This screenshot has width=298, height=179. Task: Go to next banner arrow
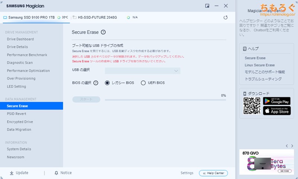coord(292,146)
